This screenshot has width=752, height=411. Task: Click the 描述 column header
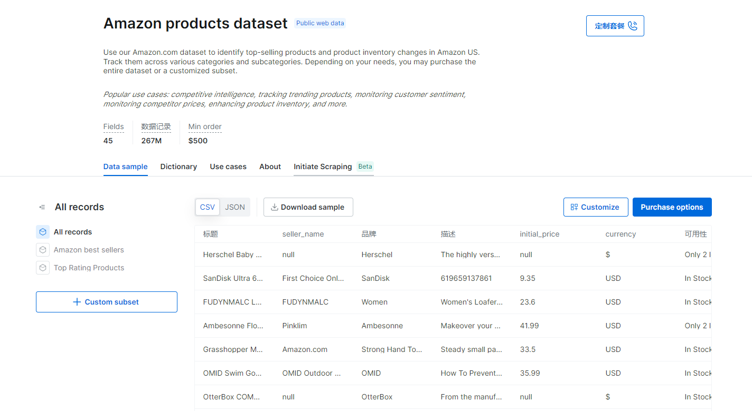(x=448, y=234)
